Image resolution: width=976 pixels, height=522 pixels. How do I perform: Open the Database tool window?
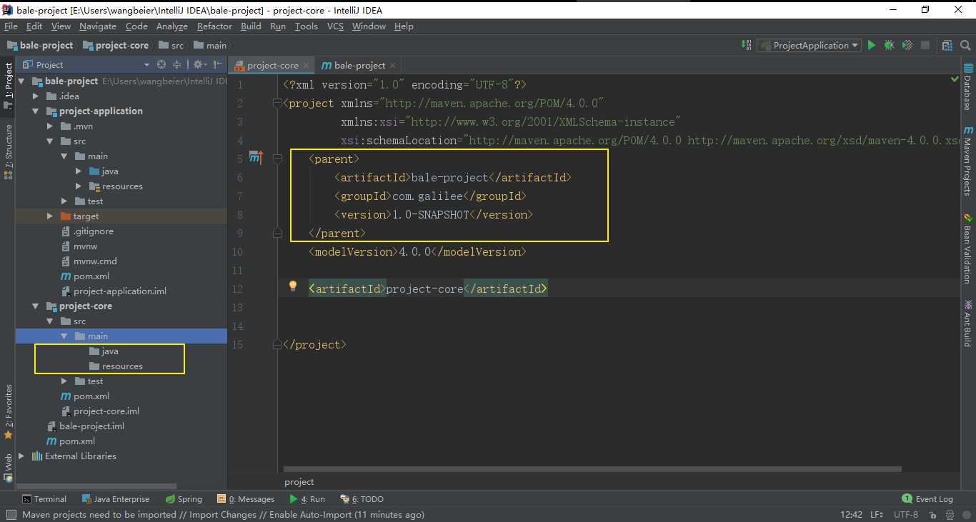[x=968, y=87]
